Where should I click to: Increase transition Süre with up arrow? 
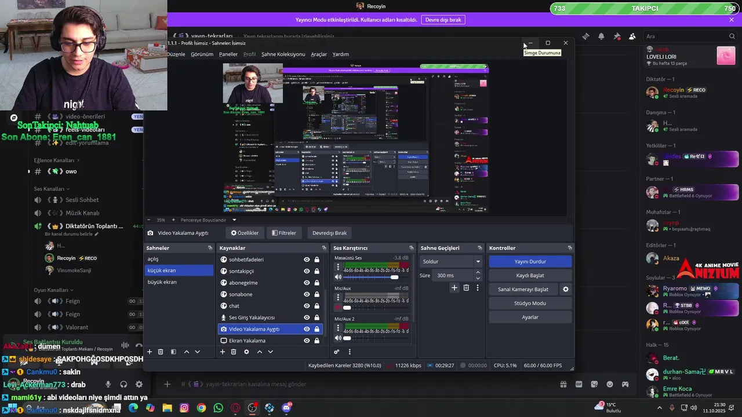click(x=478, y=273)
